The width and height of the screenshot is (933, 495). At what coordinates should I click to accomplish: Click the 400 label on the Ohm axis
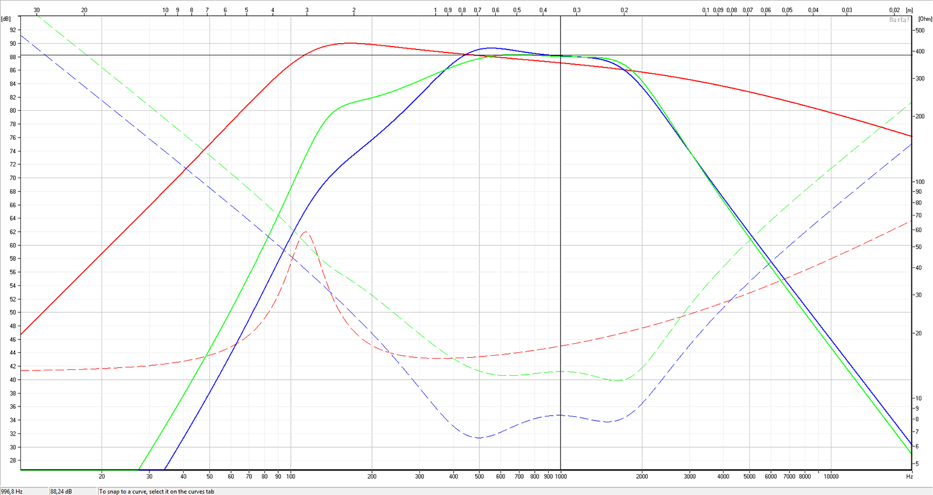pyautogui.click(x=920, y=52)
